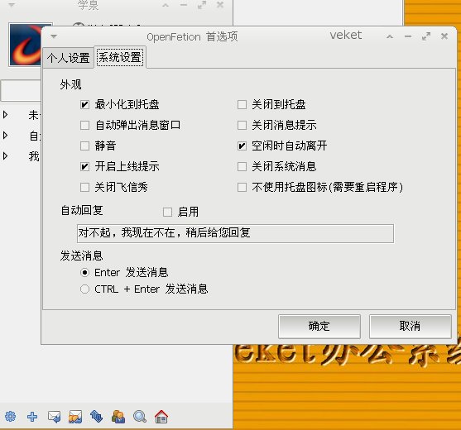Uncheck 最小化到托盘 checkbox
Viewport: 461px width, 430px height.
click(84, 104)
